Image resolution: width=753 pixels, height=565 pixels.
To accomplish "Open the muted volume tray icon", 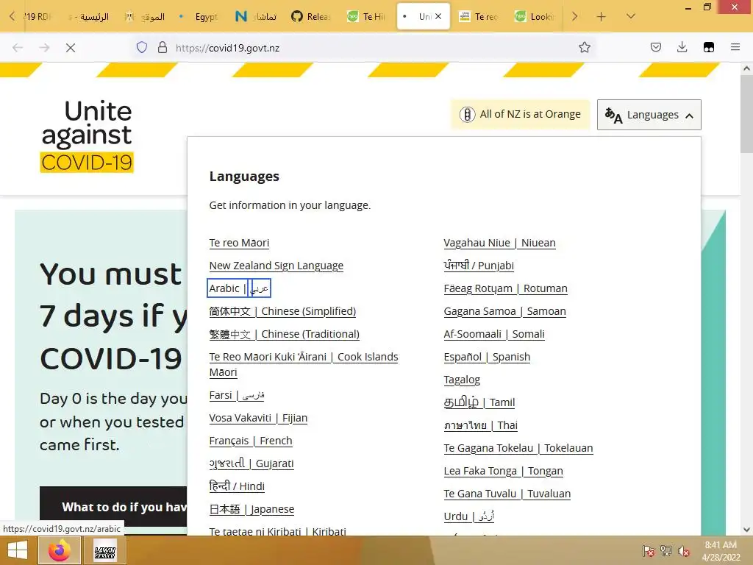I will tap(683, 550).
